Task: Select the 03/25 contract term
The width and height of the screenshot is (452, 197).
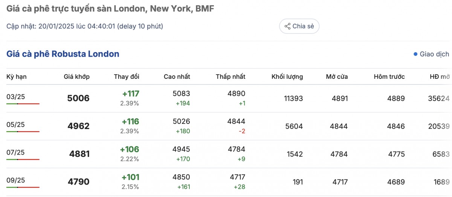Action: (15, 97)
